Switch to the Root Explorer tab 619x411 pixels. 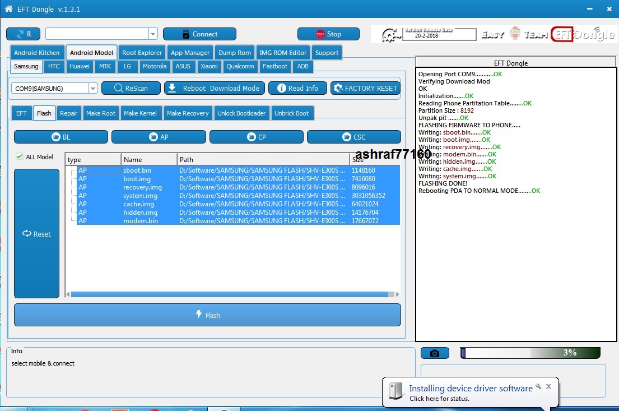142,53
